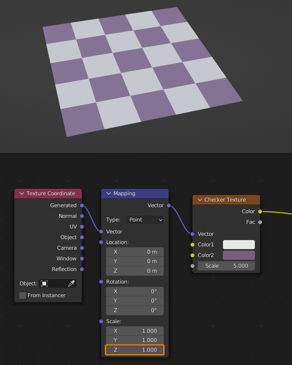Click the Vector input socket of Checker Texture

point(192,234)
